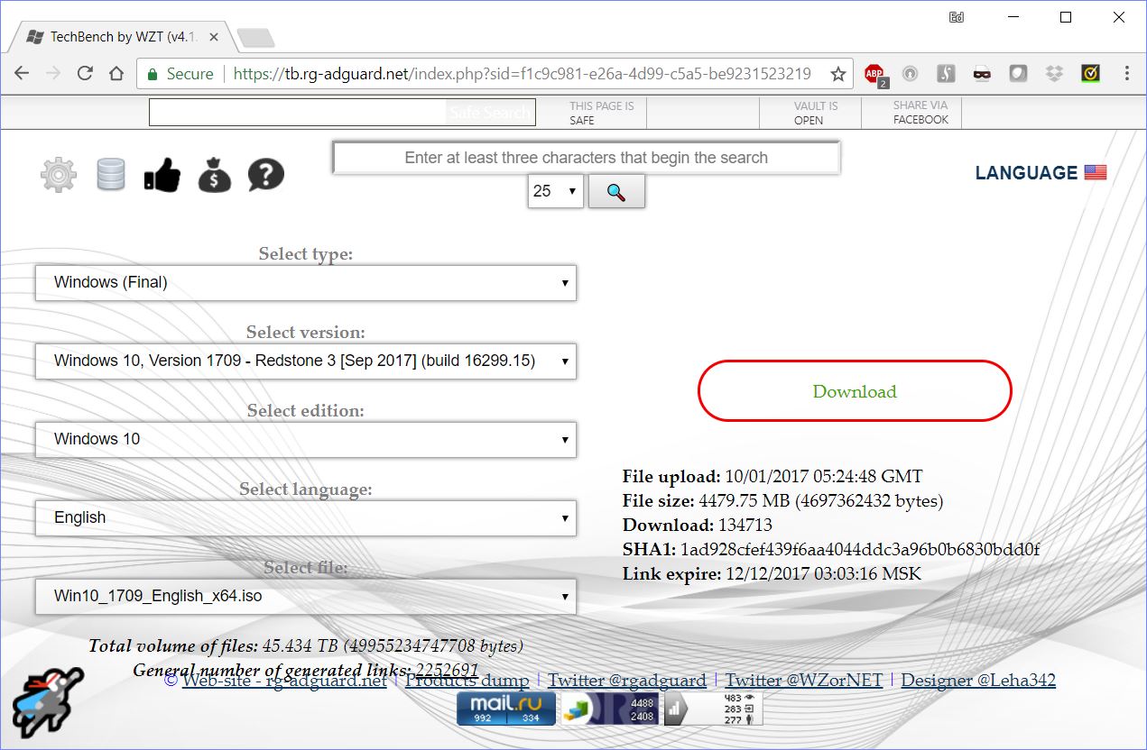
Task: Click the mail.ru counter badge
Action: [x=505, y=709]
